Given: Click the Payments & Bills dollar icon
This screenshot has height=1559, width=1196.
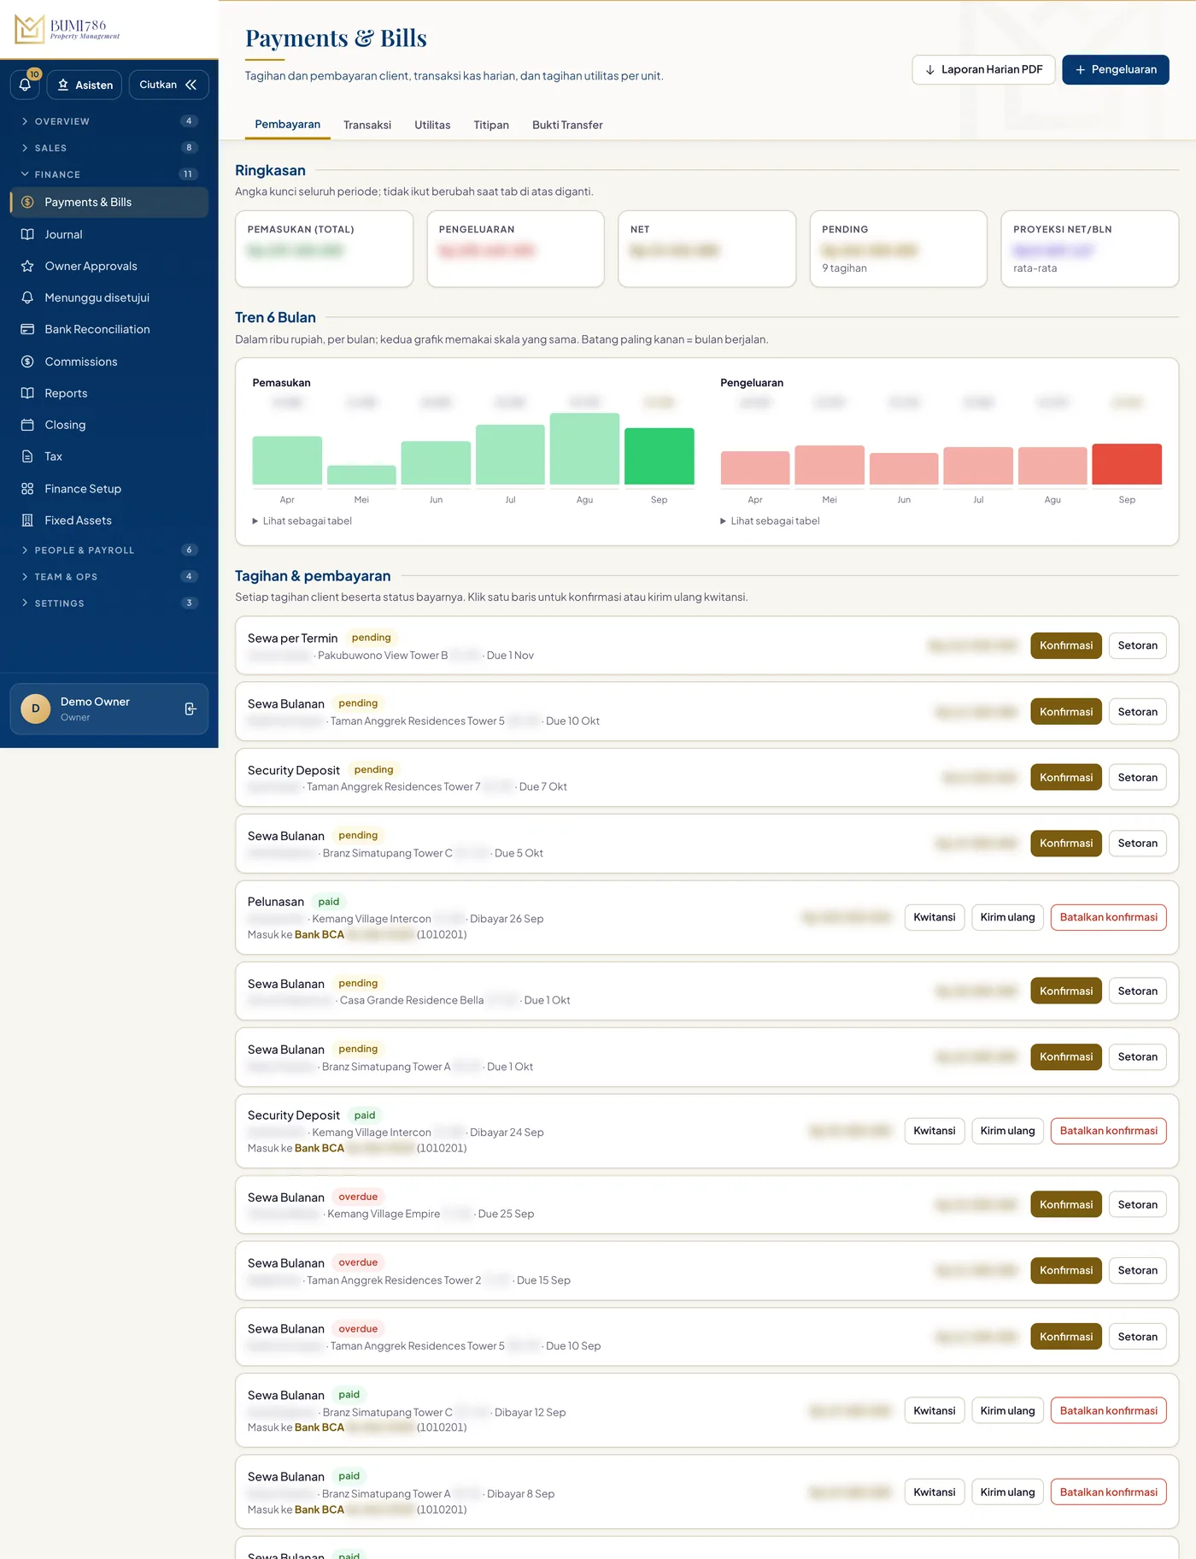Looking at the screenshot, I should [27, 203].
